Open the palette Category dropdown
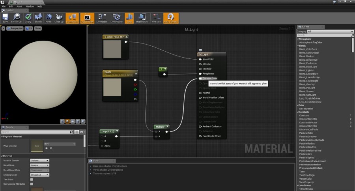Image resolution: width=355 pixels, height=191 pixels. coord(330,32)
